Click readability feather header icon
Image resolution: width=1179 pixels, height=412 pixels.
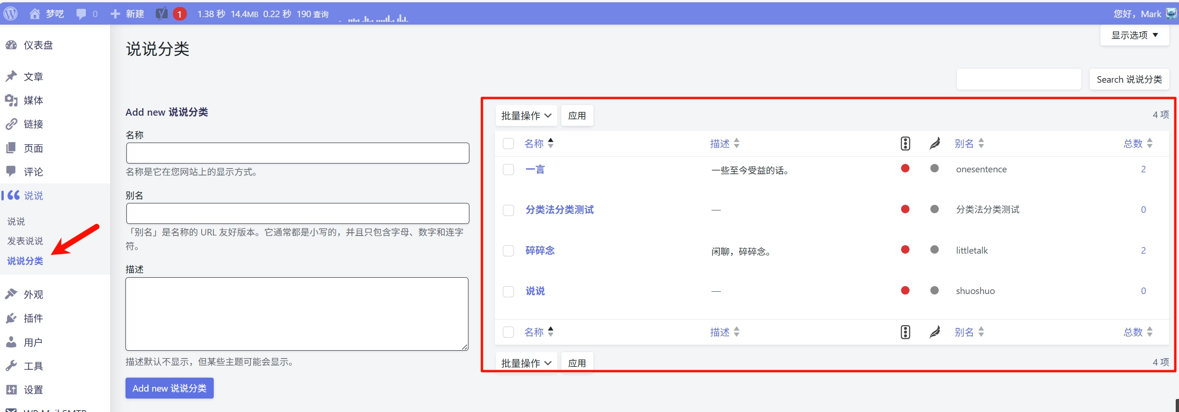(x=935, y=144)
